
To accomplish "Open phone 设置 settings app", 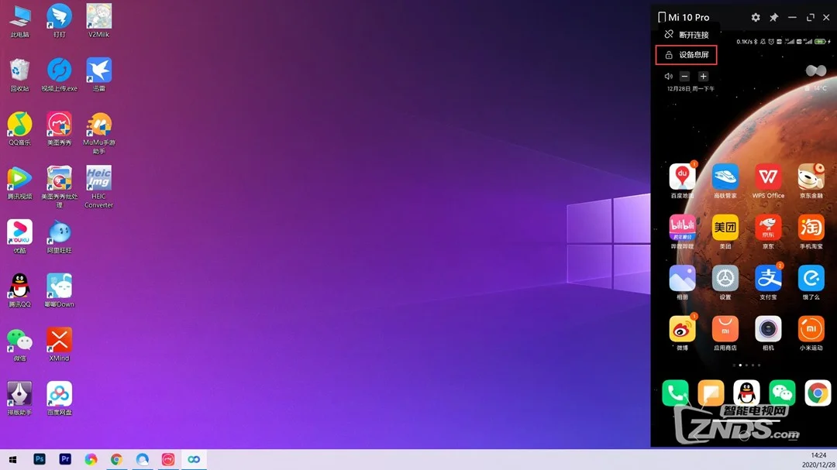I will pos(725,279).
